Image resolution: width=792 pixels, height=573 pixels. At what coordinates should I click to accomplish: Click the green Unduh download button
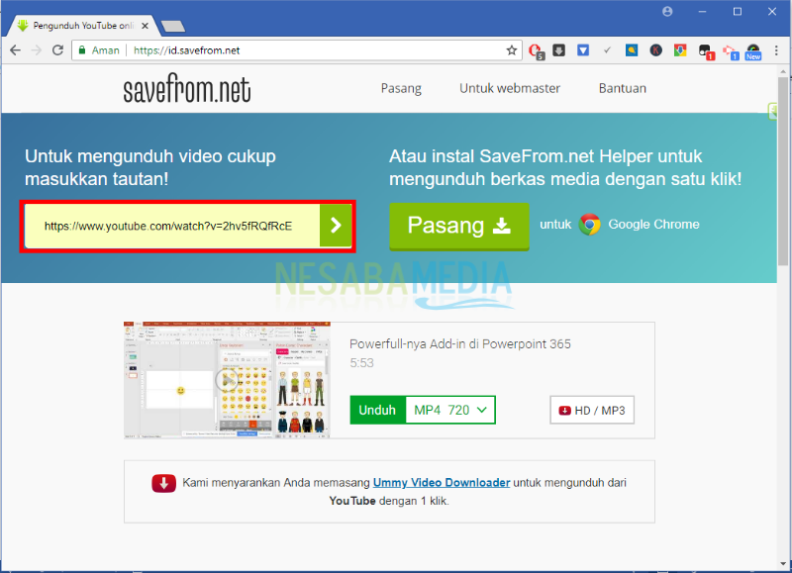coord(377,410)
